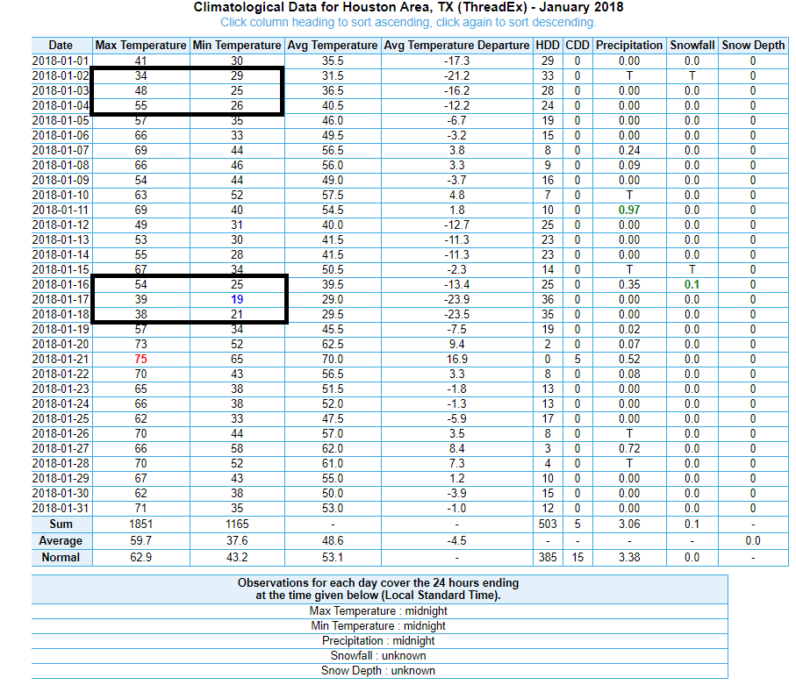The image size is (796, 685).
Task: Sort by Snowfall column heading
Action: point(692,45)
